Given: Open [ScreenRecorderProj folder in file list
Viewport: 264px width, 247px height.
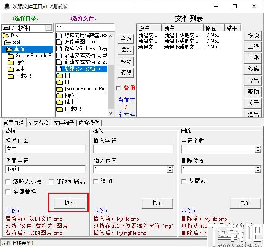Looking at the screenshot, I should coord(82,89).
